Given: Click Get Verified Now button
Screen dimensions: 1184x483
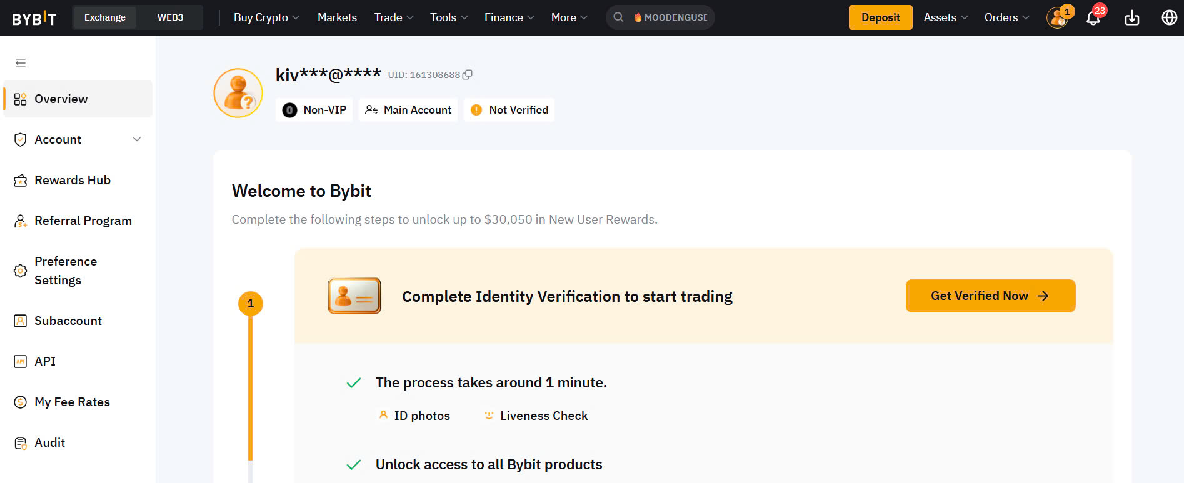Looking at the screenshot, I should [x=990, y=296].
